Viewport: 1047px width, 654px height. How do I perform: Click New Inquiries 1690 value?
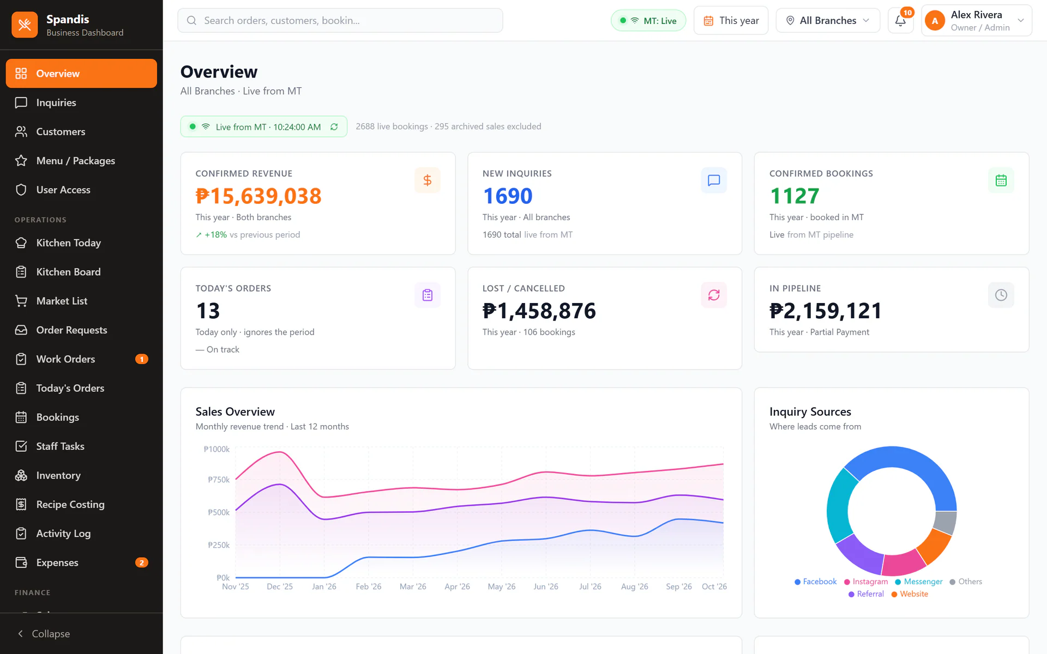click(508, 196)
